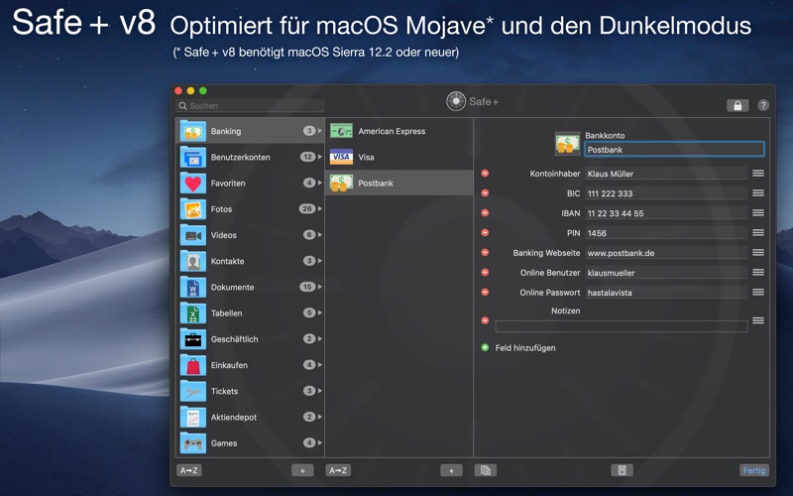Viewport: 793px width, 496px height.
Task: Expand Fotos category arrow
Action: tap(319, 208)
